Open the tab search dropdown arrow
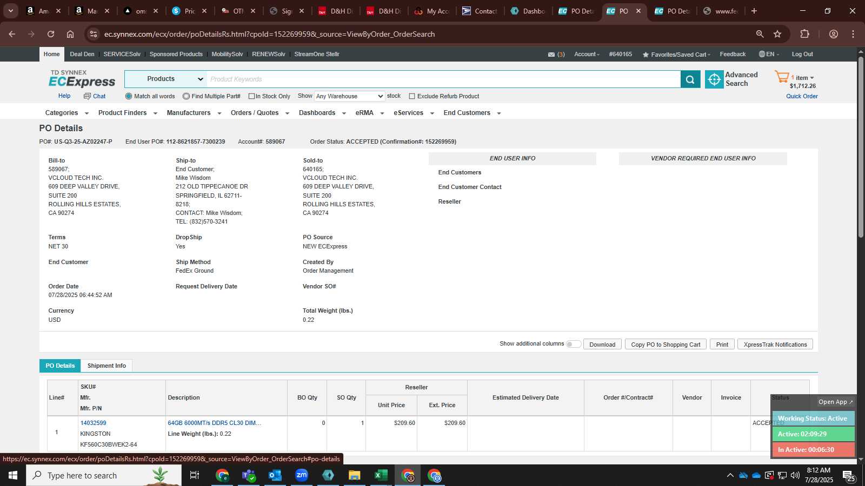Image resolution: width=865 pixels, height=486 pixels. click(11, 11)
